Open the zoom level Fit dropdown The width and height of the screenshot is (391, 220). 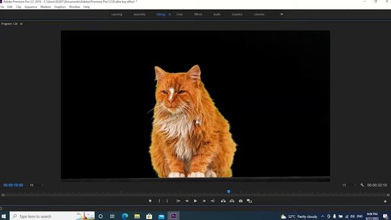37,185
